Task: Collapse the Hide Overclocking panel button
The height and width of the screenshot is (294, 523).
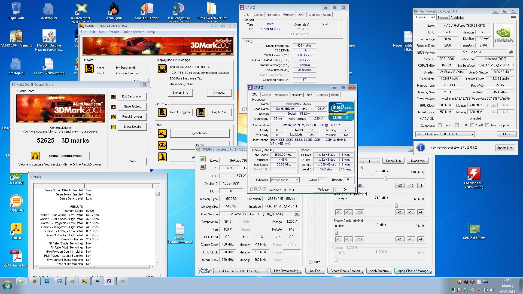Action: (x=286, y=271)
